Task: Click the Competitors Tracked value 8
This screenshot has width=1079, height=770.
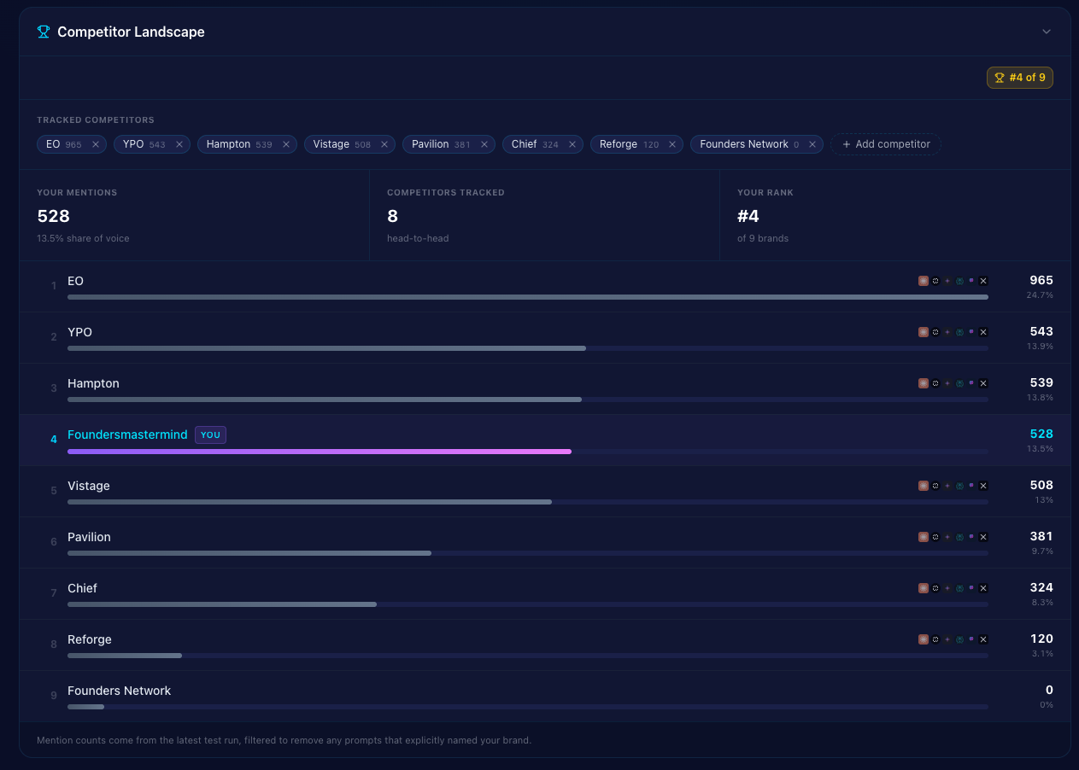Action: [x=392, y=216]
